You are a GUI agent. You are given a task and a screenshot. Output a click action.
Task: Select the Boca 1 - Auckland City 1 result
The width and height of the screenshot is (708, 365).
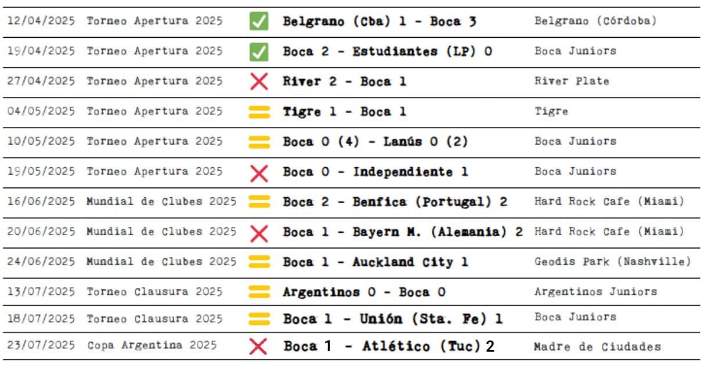tap(375, 262)
